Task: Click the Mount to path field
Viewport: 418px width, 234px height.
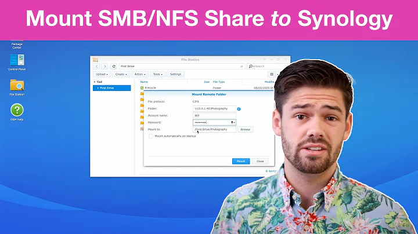Action: pos(214,129)
